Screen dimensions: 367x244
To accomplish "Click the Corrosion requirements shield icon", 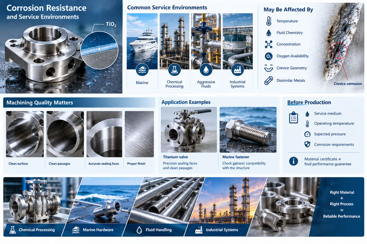I will [x=307, y=144].
